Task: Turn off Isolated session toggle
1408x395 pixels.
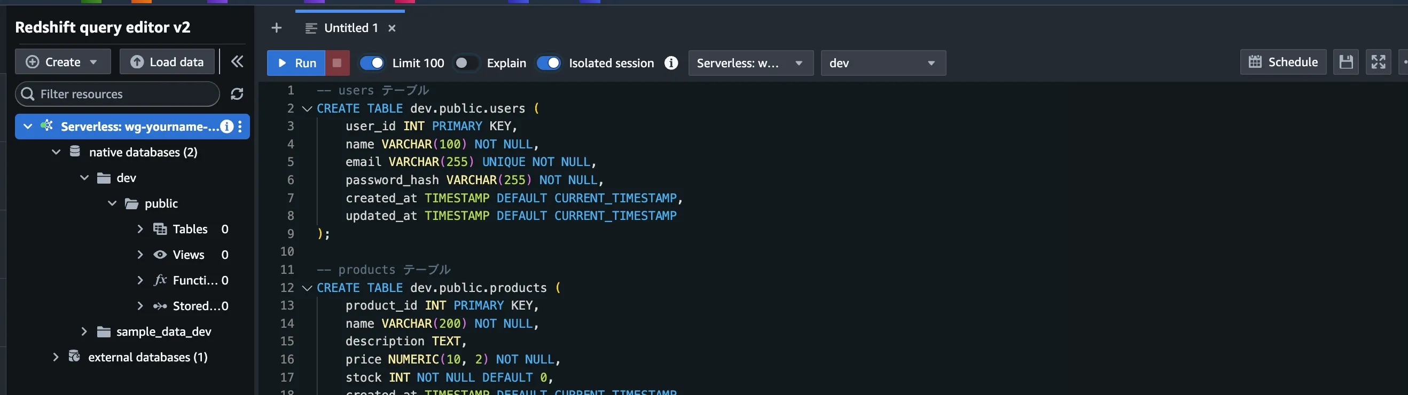Action: click(x=548, y=63)
